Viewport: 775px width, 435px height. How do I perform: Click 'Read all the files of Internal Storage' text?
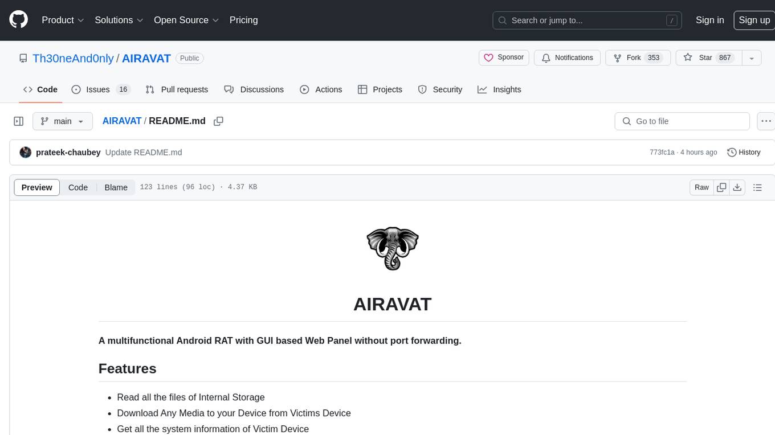click(191, 397)
